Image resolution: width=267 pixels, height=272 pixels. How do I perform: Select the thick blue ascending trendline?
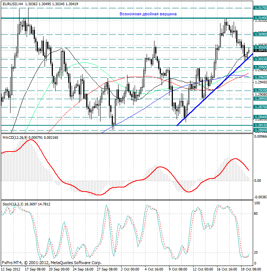click(x=214, y=90)
